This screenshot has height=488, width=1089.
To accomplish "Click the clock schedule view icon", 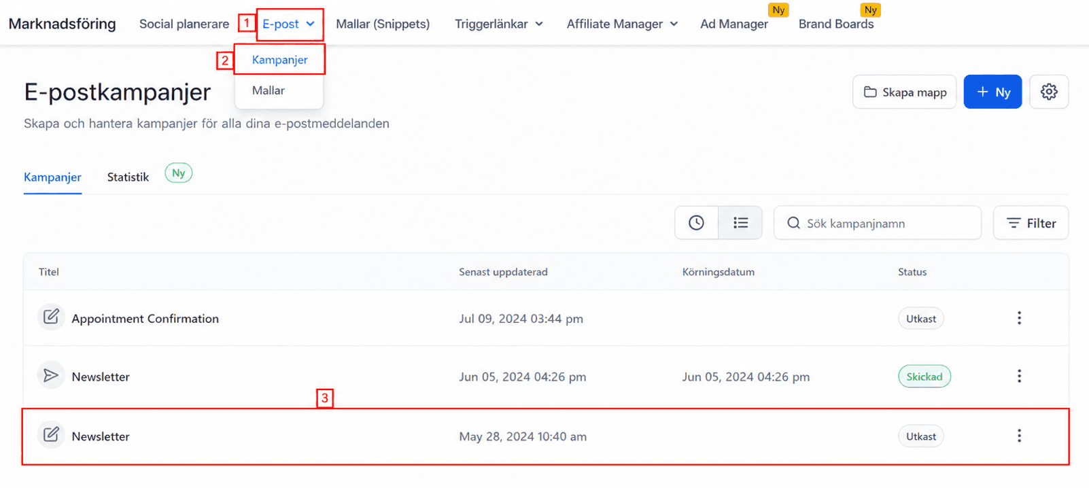I will coord(696,223).
